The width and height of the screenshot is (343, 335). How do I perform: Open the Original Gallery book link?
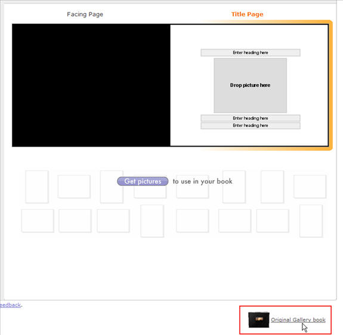[x=298, y=320]
